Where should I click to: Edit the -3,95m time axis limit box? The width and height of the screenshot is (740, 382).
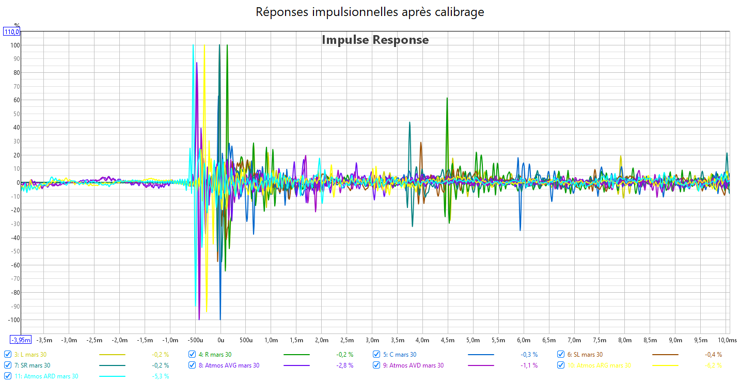click(x=21, y=340)
